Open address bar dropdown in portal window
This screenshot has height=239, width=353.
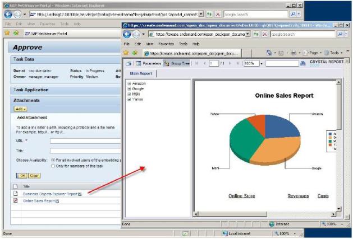pos(201,15)
